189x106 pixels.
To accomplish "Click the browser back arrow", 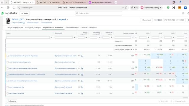I will point(2,8).
